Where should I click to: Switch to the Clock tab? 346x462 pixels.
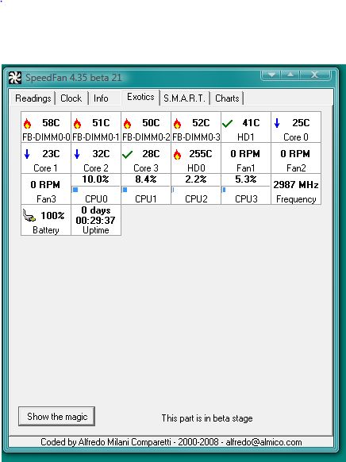point(71,98)
